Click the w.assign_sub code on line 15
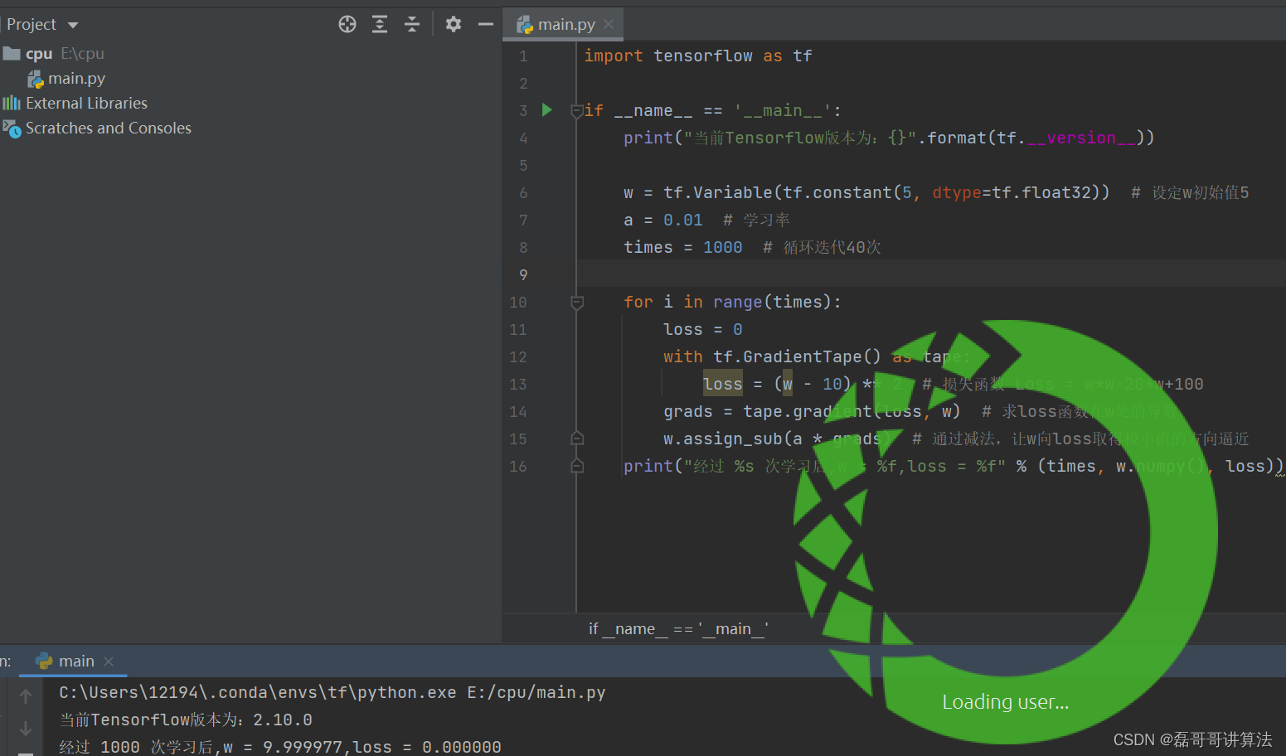Screen dimensions: 1286x756 [x=778, y=439]
